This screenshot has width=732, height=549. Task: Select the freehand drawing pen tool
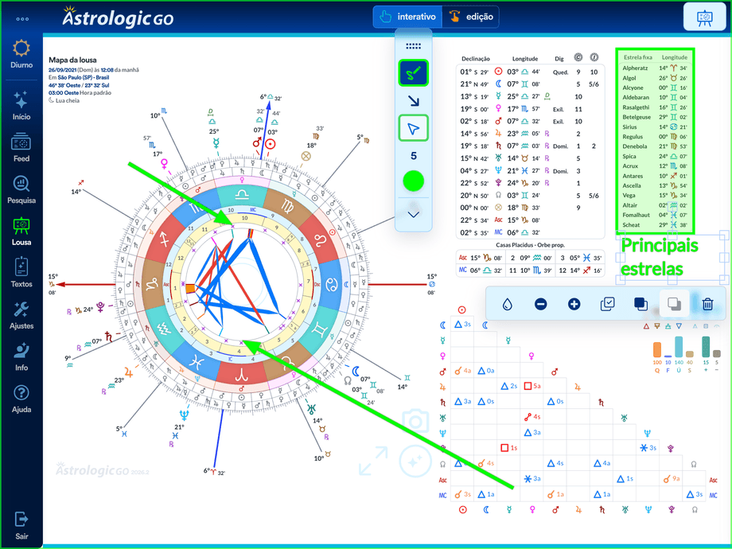tap(413, 73)
